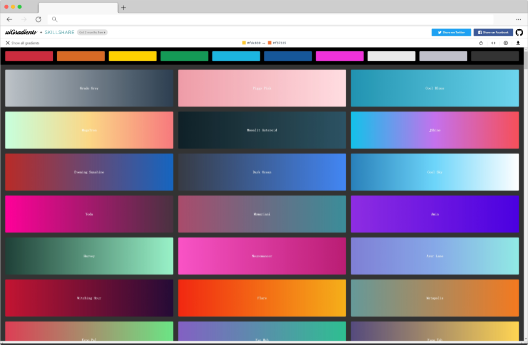The image size is (528, 345).
Task: Choose the JShine gradient card
Action: click(x=435, y=130)
